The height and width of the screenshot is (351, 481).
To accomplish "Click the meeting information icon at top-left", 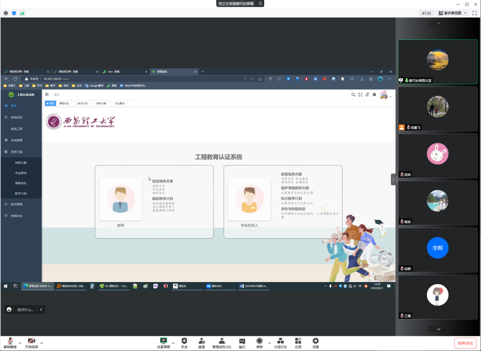I will pyautogui.click(x=6, y=13).
